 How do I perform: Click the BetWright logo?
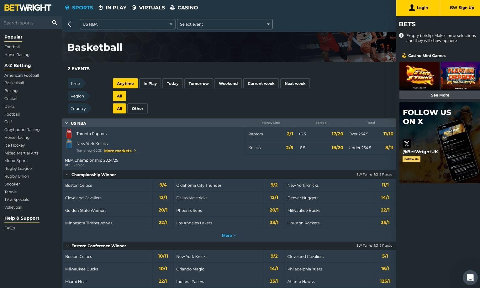point(28,8)
